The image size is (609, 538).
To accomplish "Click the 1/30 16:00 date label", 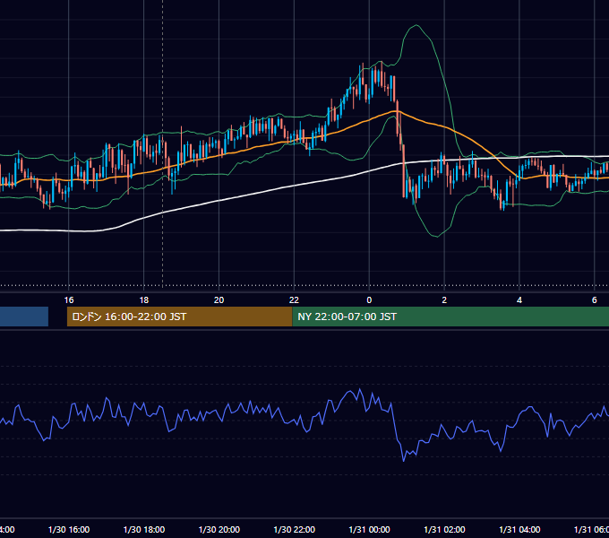I will pyautogui.click(x=69, y=530).
